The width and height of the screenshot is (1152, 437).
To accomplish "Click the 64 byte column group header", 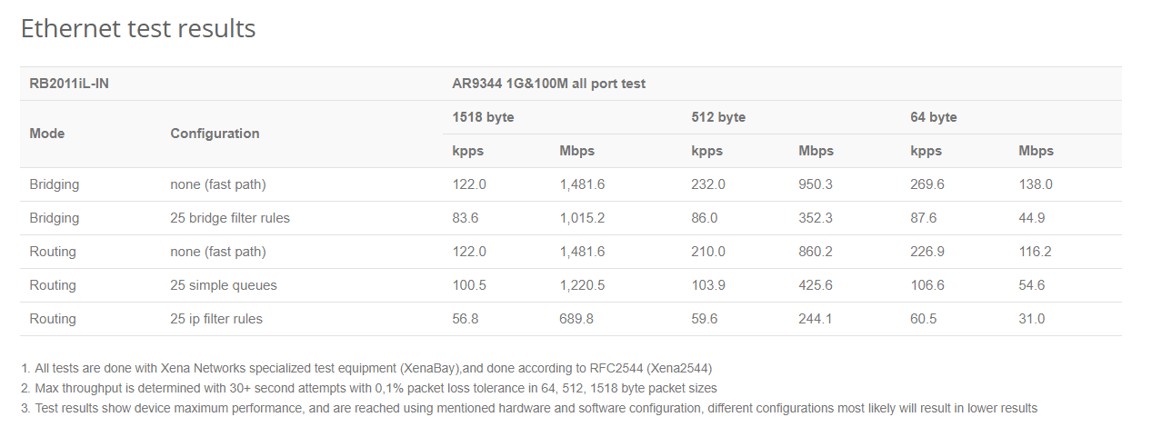I will coord(933,117).
